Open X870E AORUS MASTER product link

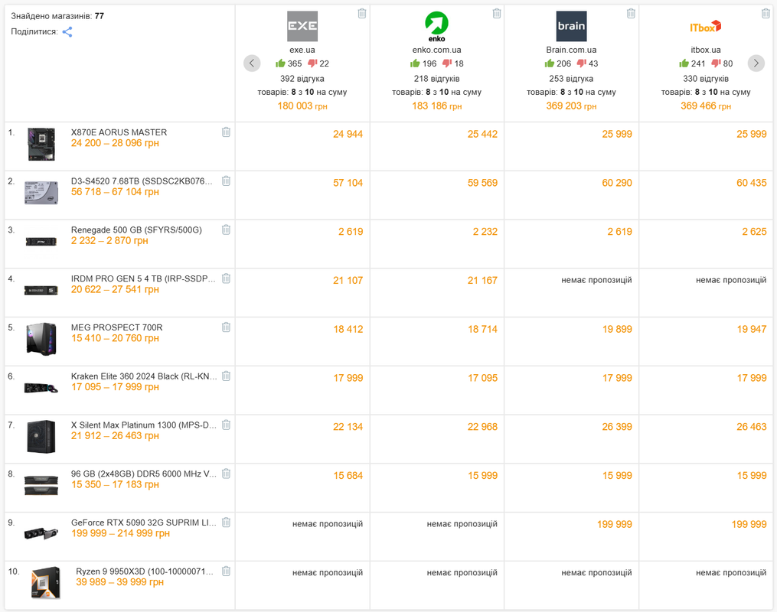119,132
